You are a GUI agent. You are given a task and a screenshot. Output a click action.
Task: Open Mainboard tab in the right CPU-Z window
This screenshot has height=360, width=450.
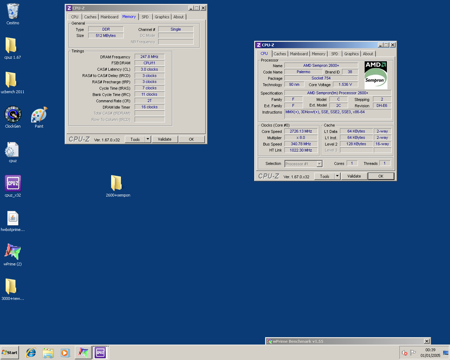pos(299,54)
